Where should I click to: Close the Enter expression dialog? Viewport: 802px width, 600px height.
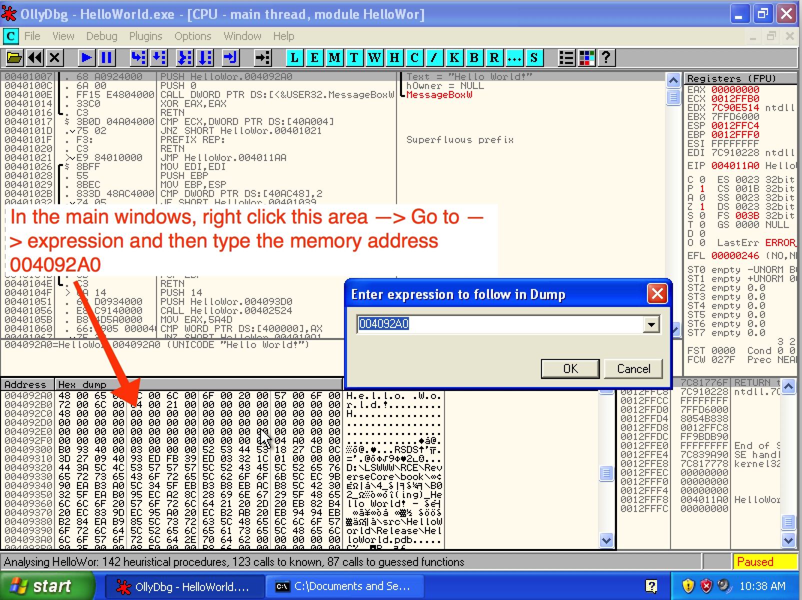[x=657, y=294]
